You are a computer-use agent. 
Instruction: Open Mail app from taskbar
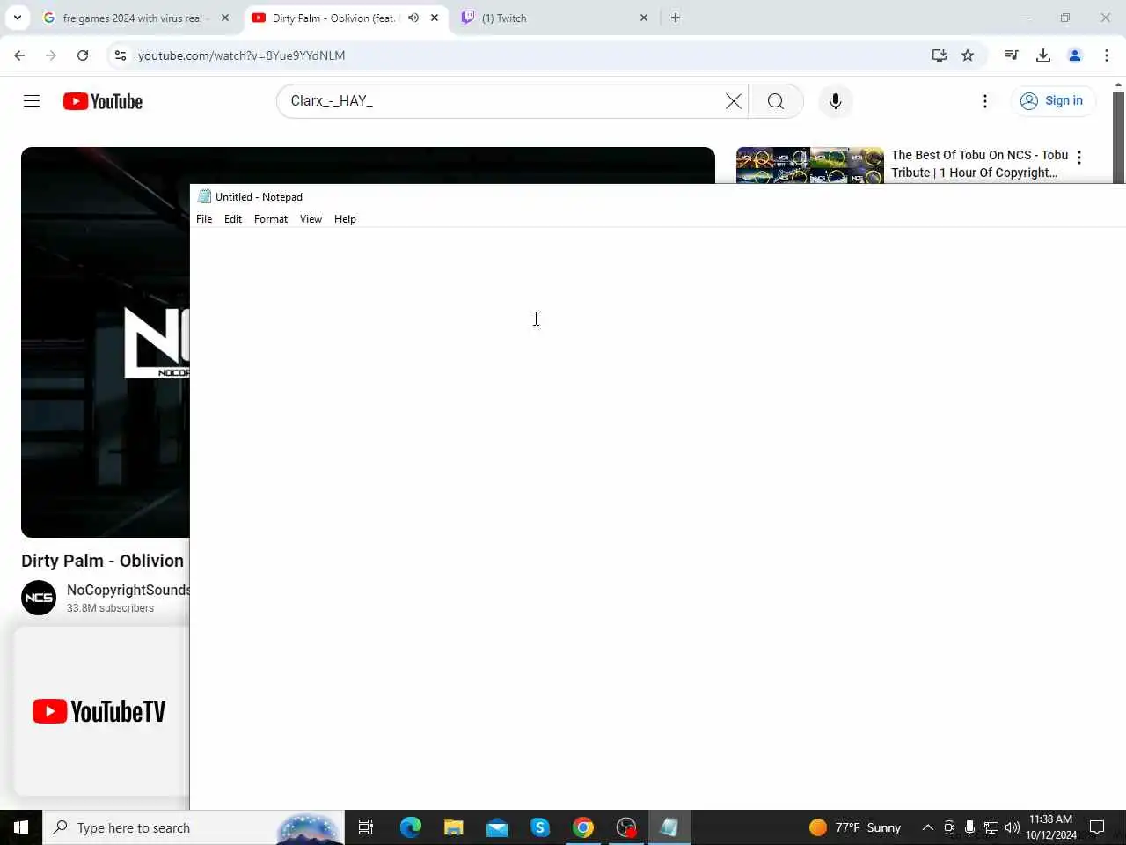(497, 827)
